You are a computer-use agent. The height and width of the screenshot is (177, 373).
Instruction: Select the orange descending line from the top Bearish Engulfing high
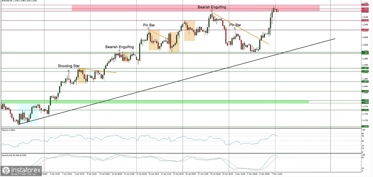pyautogui.click(x=240, y=28)
